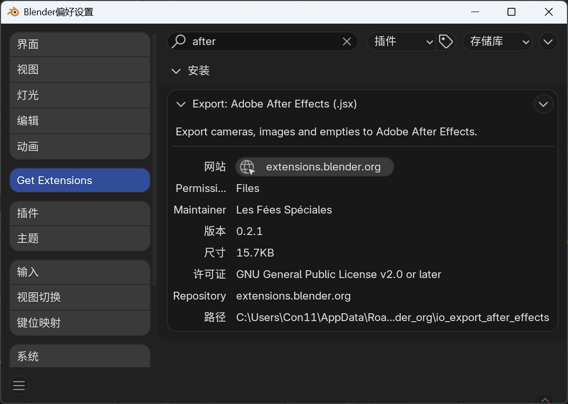Screen dimensions: 568x404
Task: Click the sidebar vertical scrollbar
Action: [x=154, y=159]
